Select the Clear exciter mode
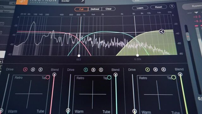The width and height of the screenshot is (202, 114). (108, 9)
